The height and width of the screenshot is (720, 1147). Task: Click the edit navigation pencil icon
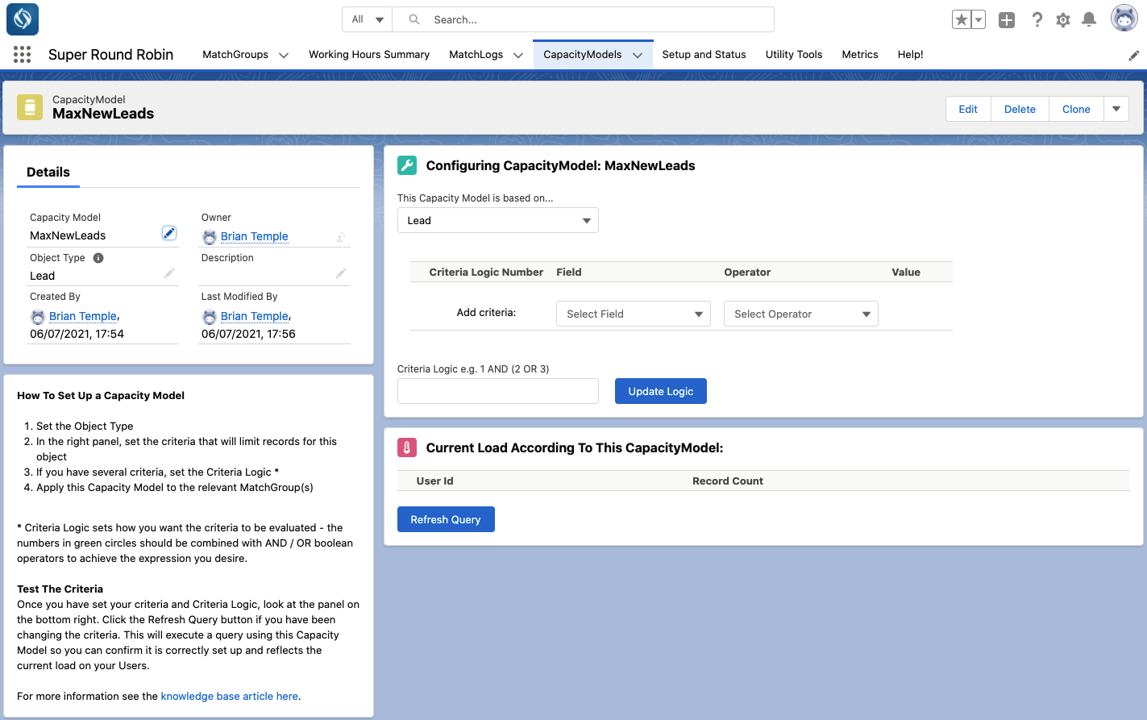1133,56
